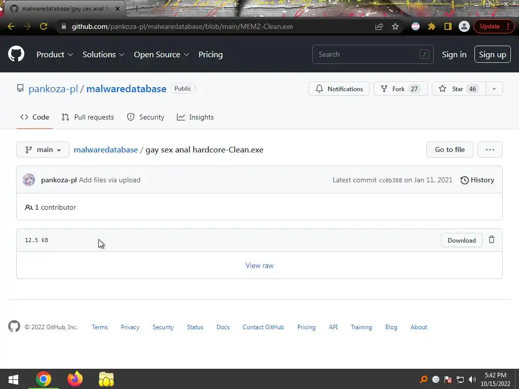Close the malwaredatabase browser tab

[118, 9]
